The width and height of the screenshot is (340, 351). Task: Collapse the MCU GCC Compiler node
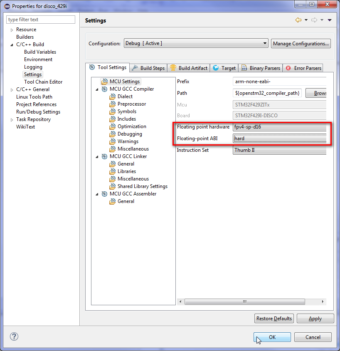point(97,89)
